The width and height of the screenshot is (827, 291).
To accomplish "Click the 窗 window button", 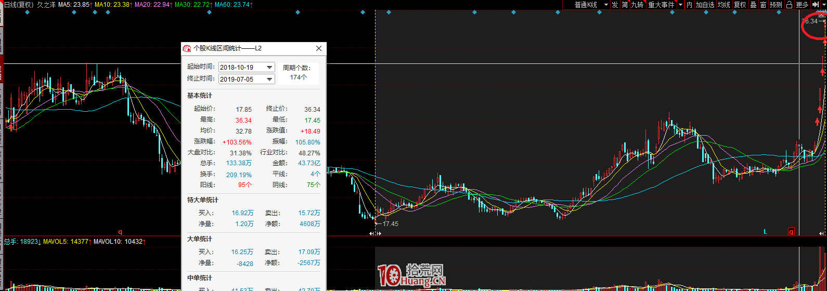I will pos(763,5).
